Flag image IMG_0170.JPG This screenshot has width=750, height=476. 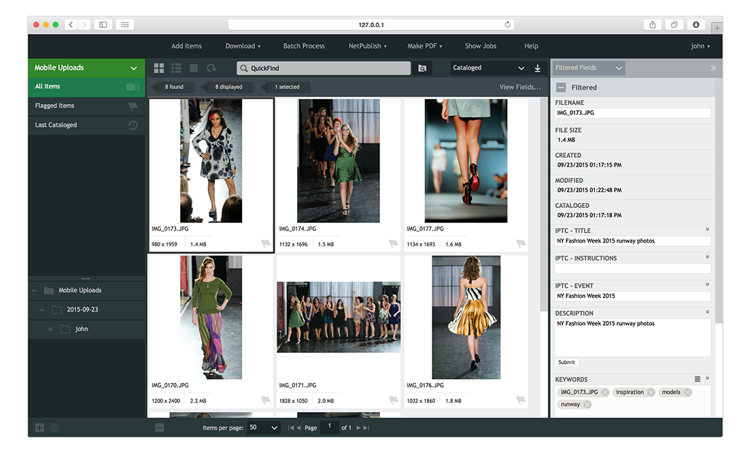point(265,400)
